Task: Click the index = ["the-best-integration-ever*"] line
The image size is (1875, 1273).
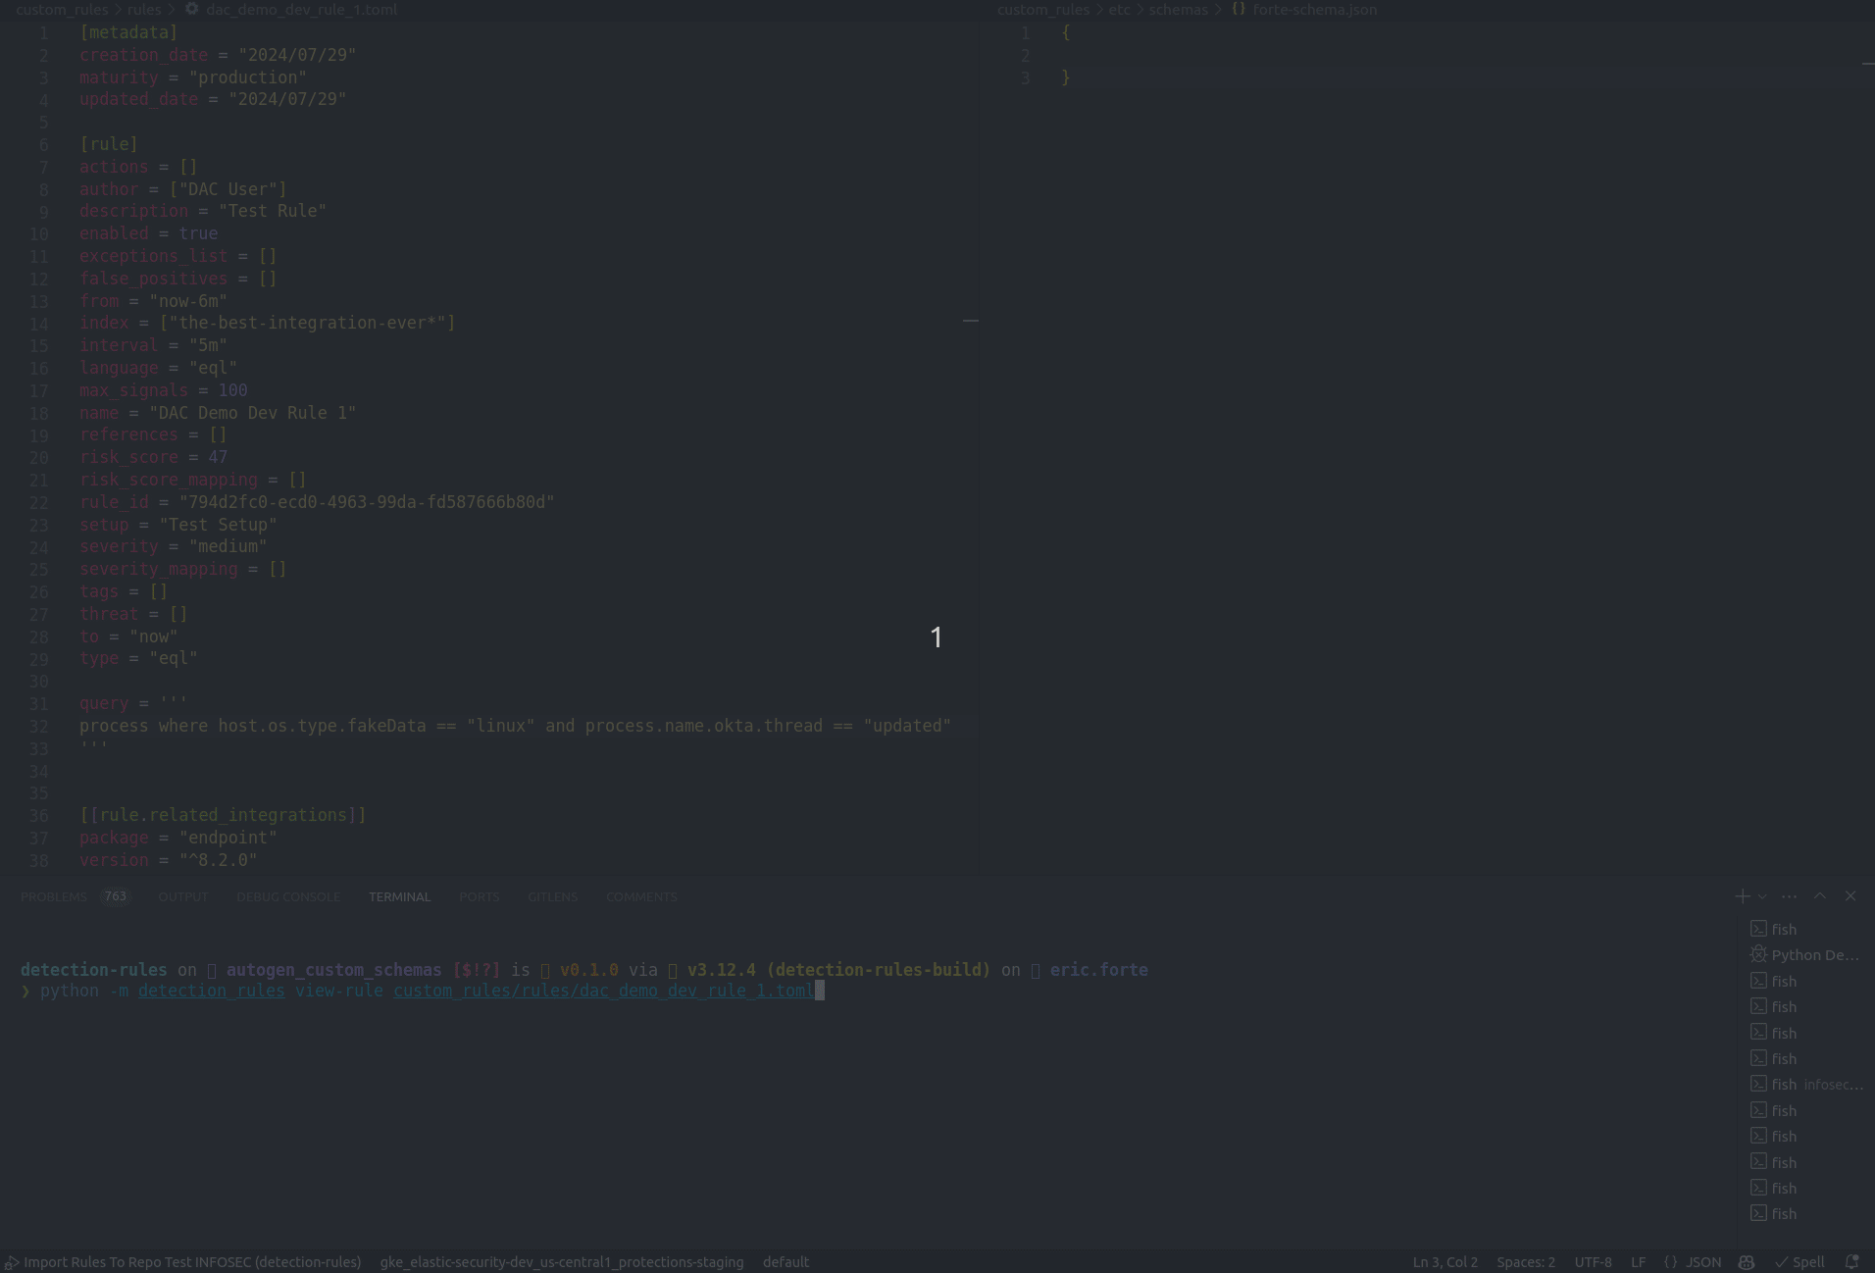Action: pyautogui.click(x=267, y=323)
